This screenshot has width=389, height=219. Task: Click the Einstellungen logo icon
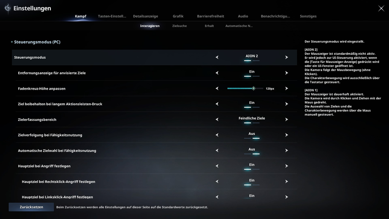pos(8,8)
